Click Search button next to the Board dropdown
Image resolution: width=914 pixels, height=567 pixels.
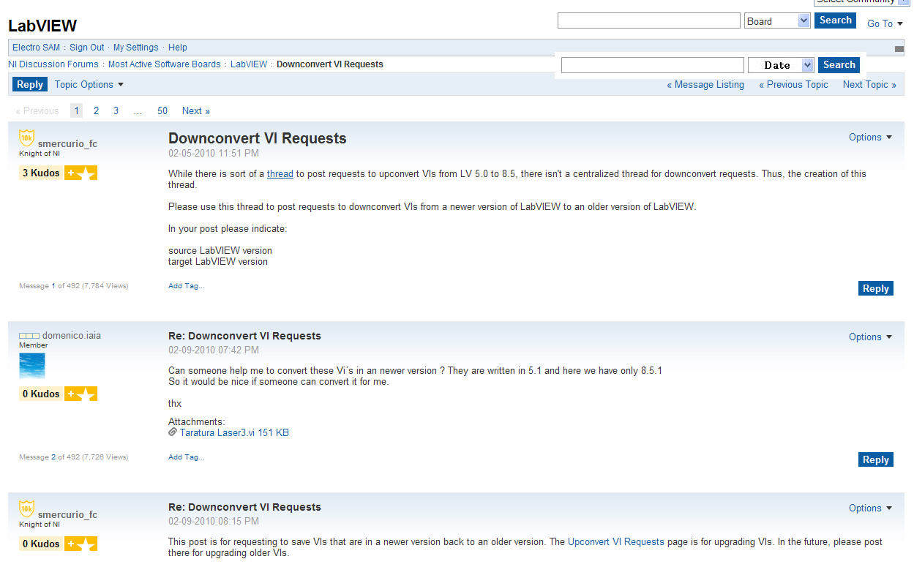coord(835,20)
